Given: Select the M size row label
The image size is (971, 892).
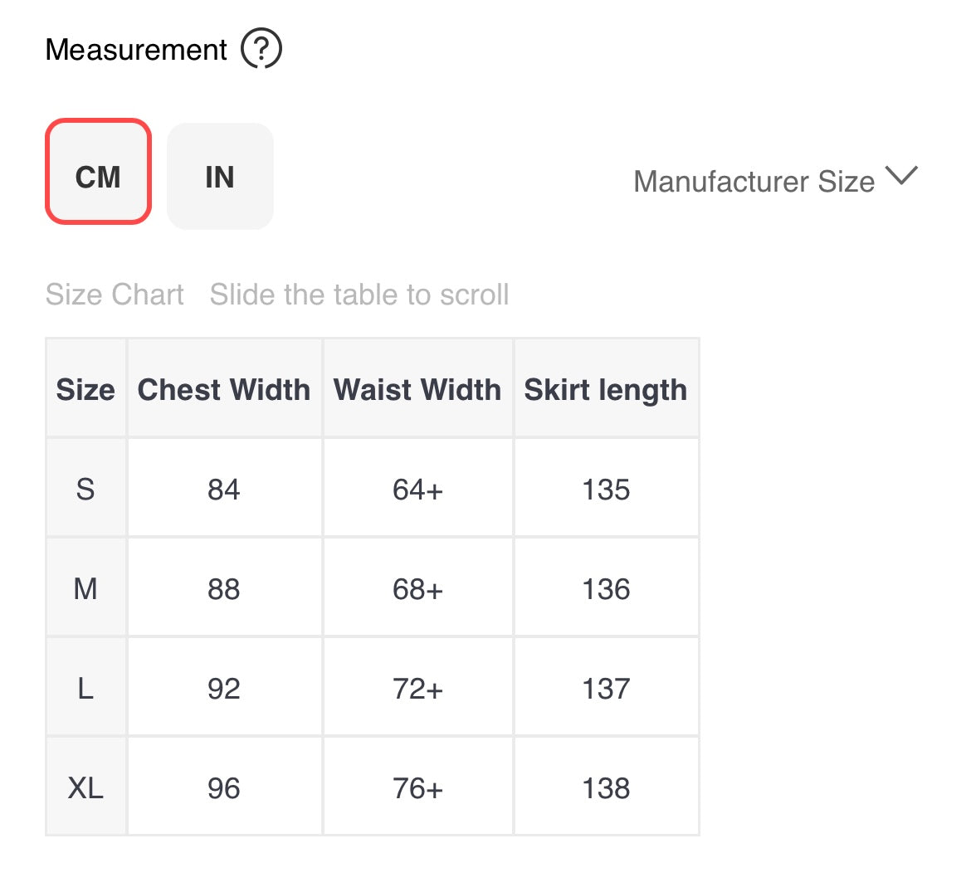Looking at the screenshot, I should pos(85,589).
